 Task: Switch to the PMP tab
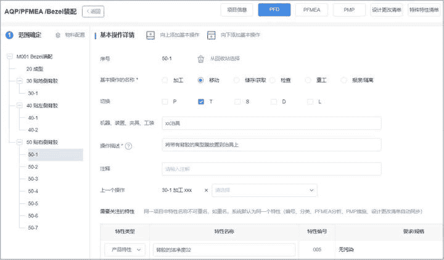pos(349,10)
